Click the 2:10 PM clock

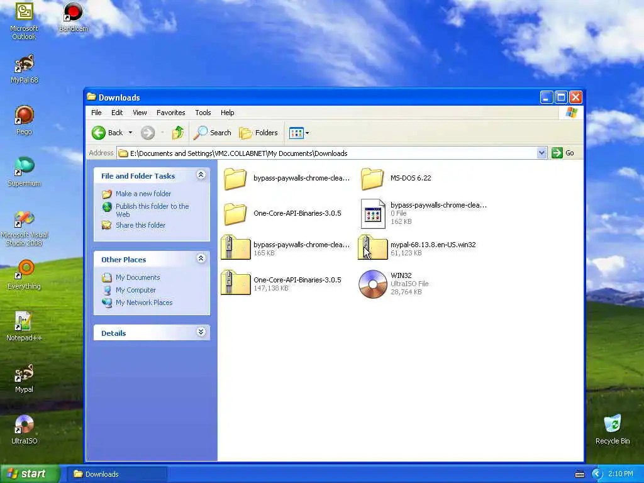coord(620,474)
